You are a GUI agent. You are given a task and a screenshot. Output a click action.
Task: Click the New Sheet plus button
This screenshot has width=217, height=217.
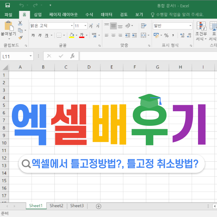pyautogui.click(x=99, y=206)
